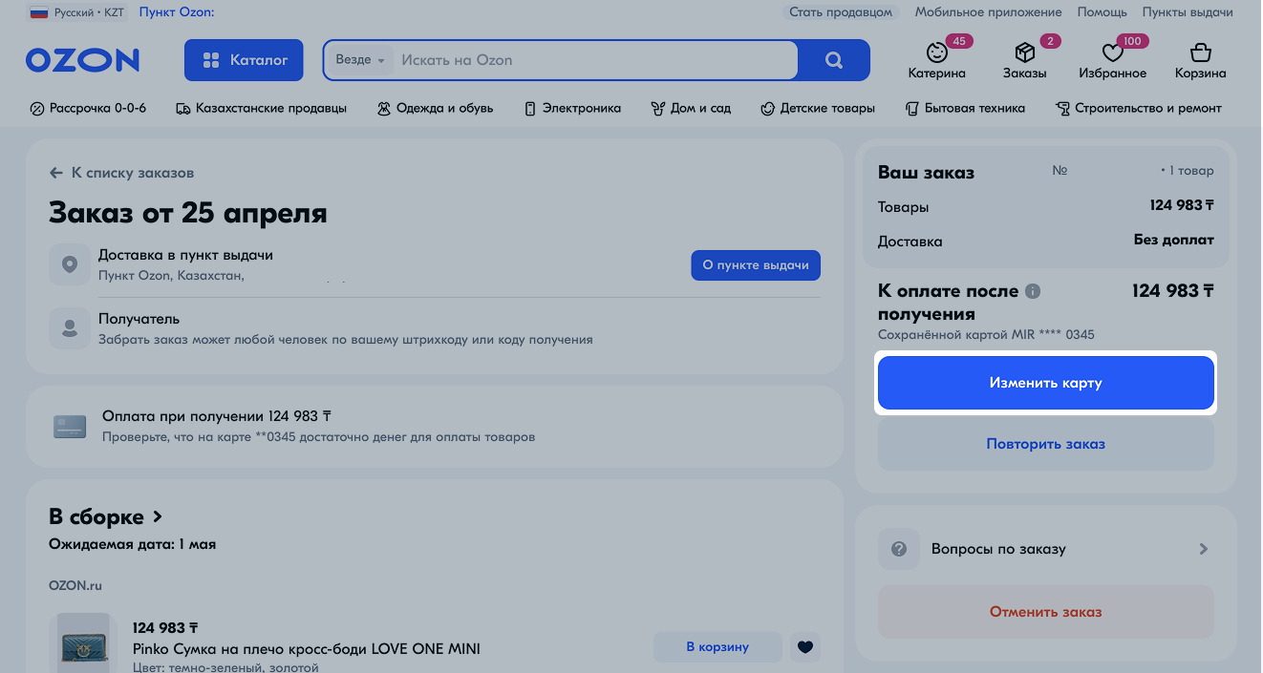
Task: Expand the В сборке status chevron
Action: (x=158, y=516)
